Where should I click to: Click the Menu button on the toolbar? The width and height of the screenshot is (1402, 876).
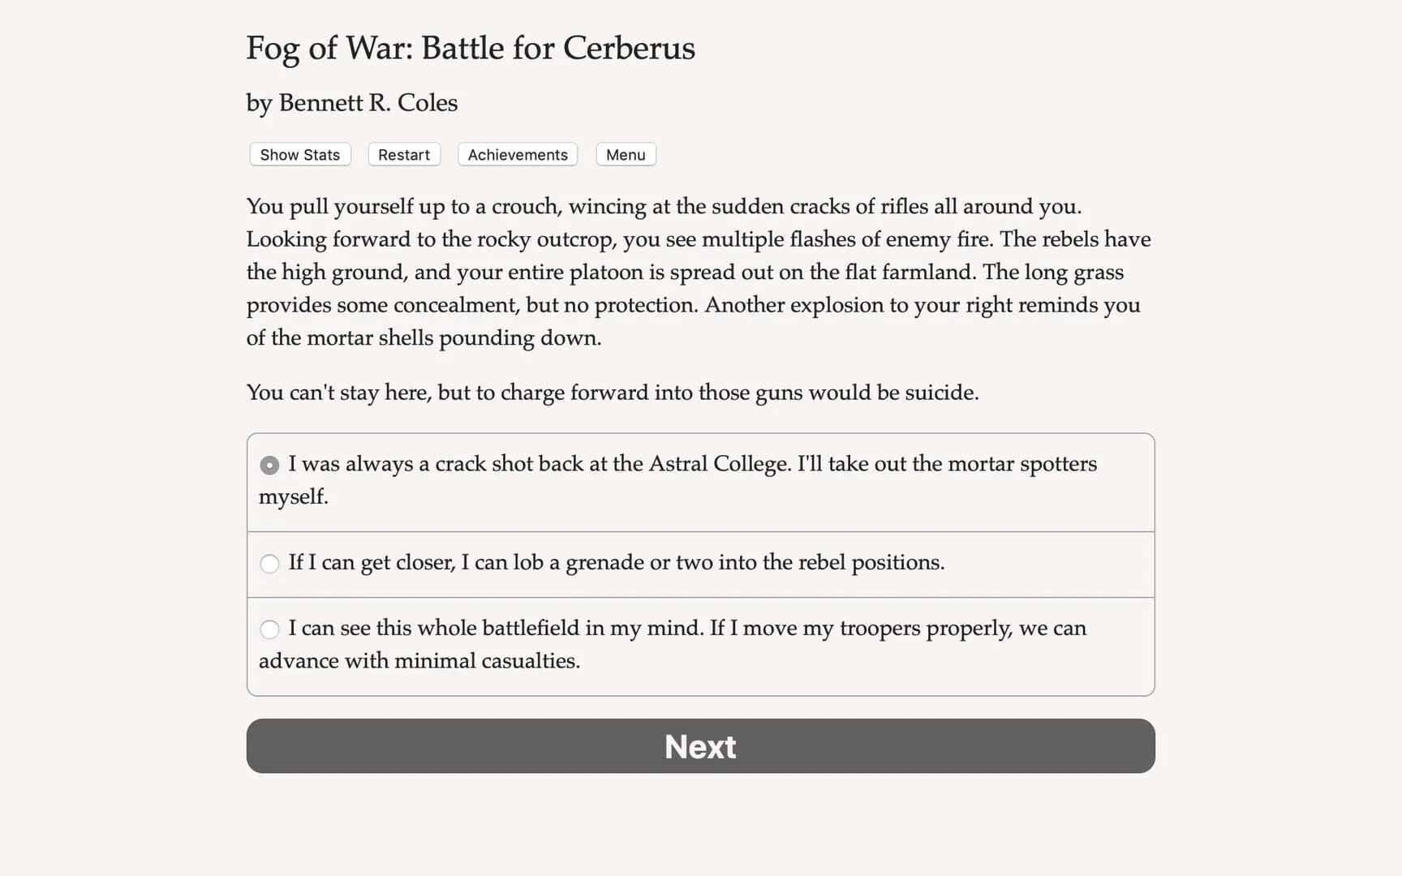pyautogui.click(x=625, y=154)
